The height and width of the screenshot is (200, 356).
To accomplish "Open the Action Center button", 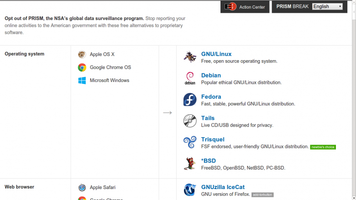I will [x=245, y=7].
